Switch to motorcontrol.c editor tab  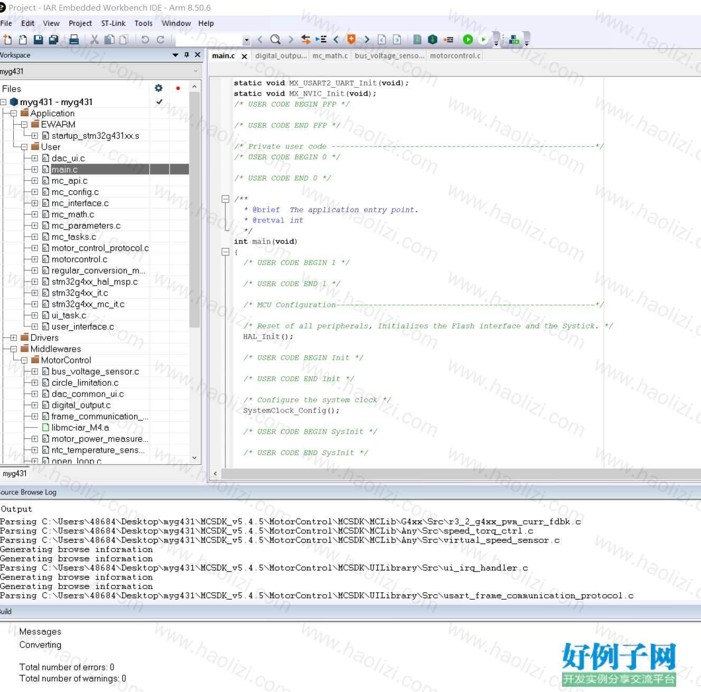point(455,55)
